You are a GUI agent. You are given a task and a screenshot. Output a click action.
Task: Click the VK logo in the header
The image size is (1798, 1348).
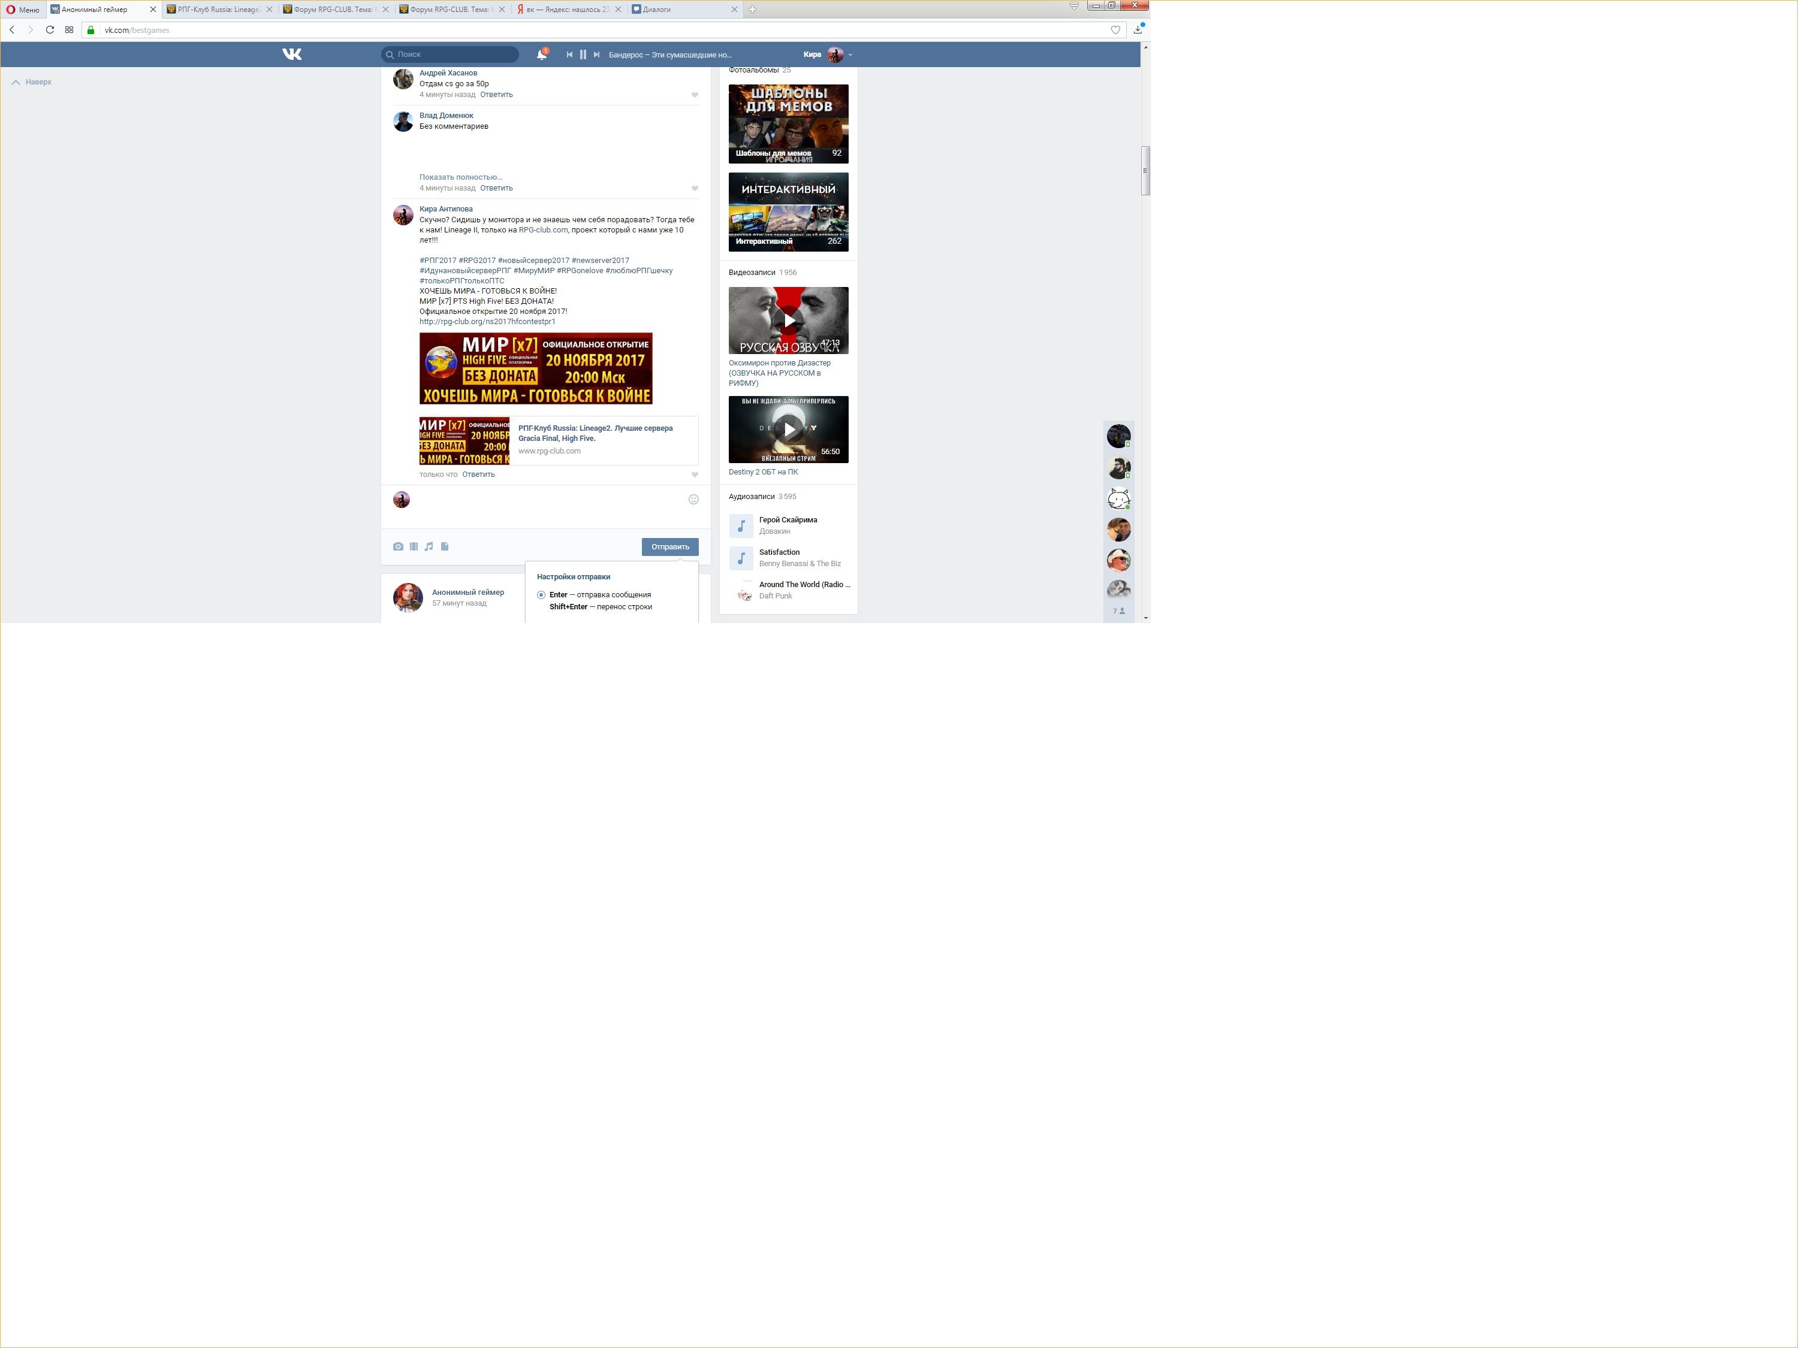(x=292, y=55)
